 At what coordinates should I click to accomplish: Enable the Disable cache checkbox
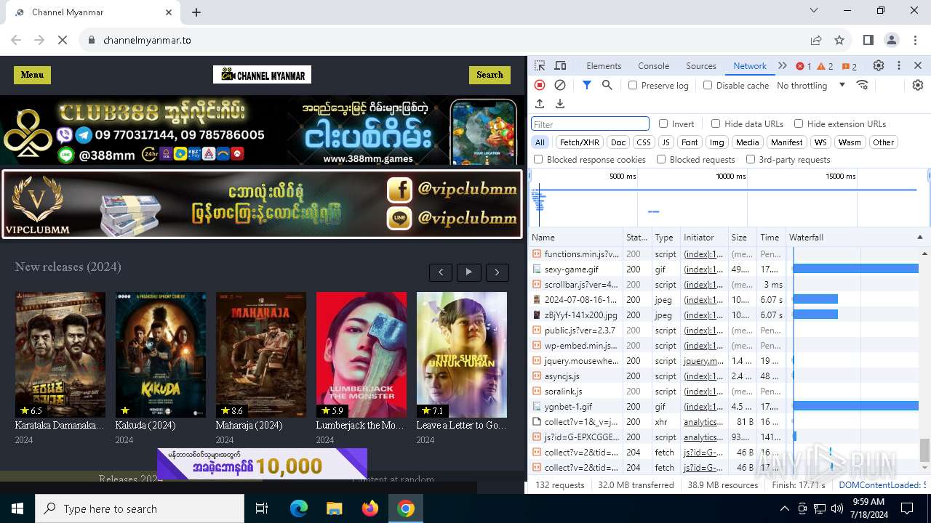(x=708, y=85)
